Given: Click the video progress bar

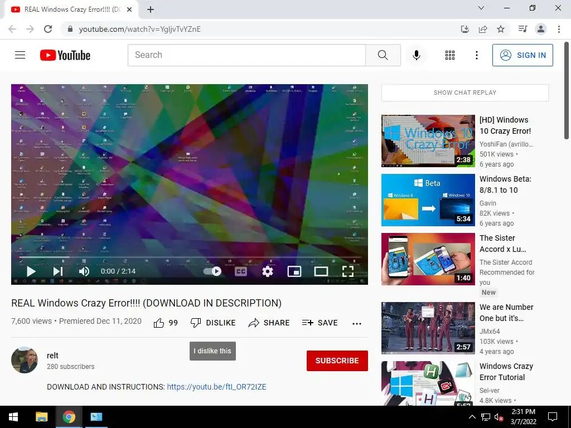Looking at the screenshot, I should click(190, 257).
